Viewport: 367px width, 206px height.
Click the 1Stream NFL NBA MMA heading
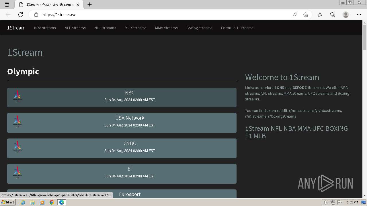(x=296, y=132)
